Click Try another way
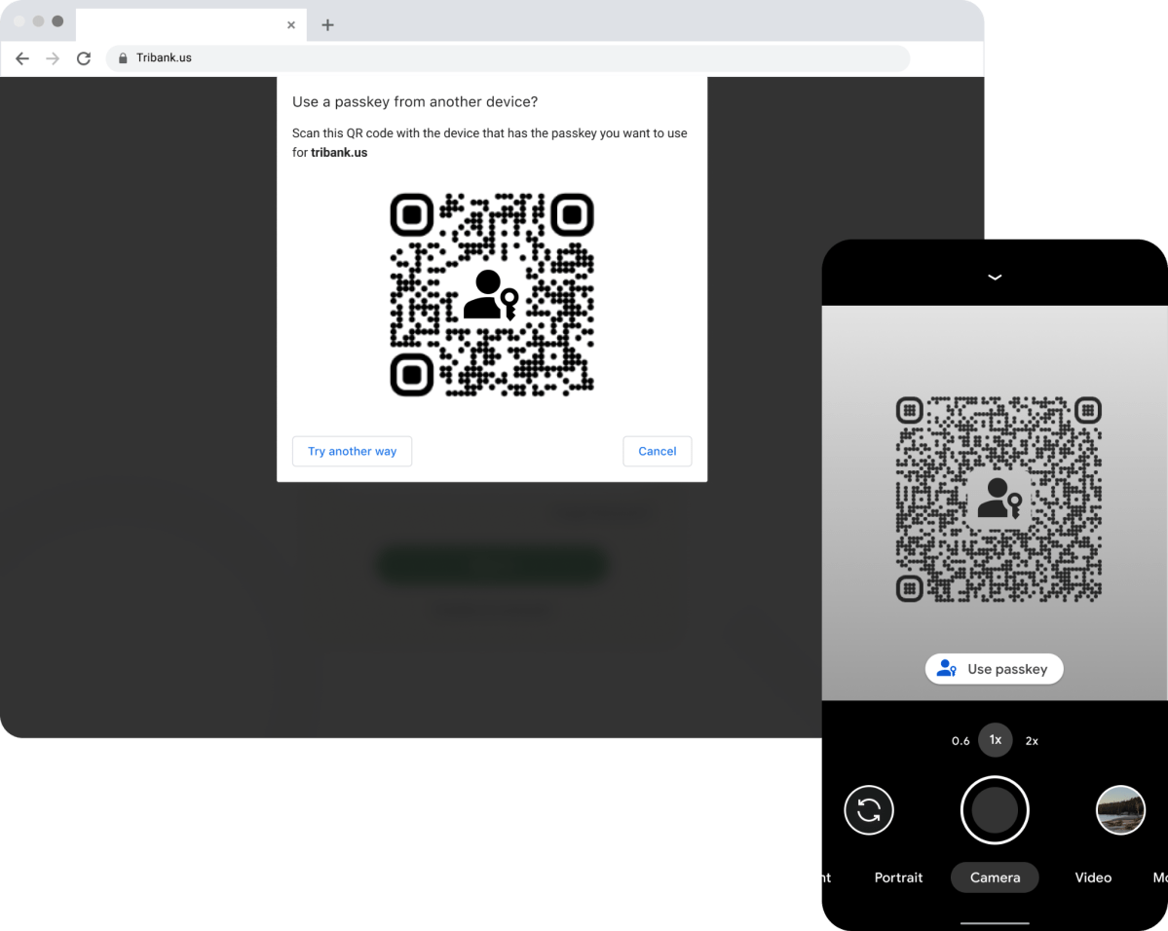 pos(352,451)
